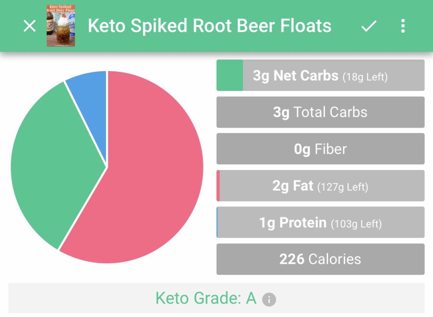Tap the 2g Fat label

293,186
